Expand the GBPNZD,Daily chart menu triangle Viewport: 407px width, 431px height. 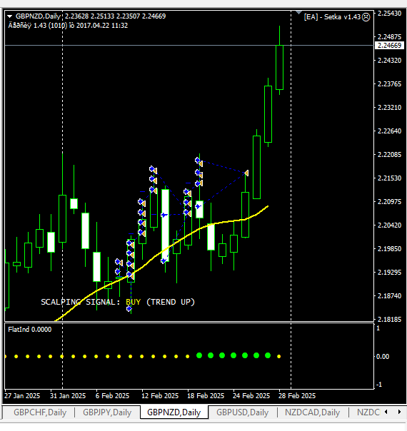point(9,16)
